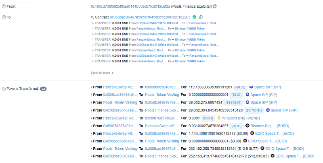This screenshot has width=323, height=163.
Task: Copy the From address to clipboard
Action: 215,6
